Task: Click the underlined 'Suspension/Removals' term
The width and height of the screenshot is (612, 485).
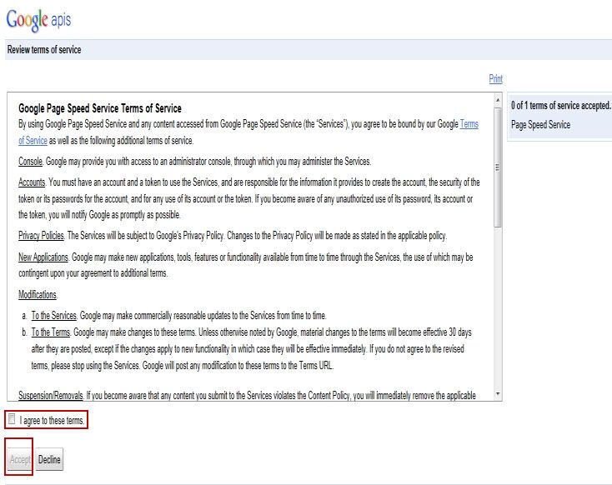Action: point(51,395)
